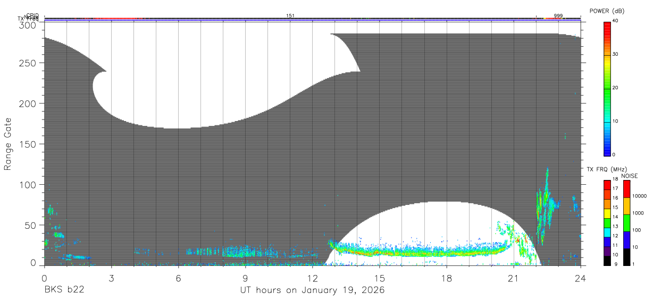
Task: Click the 40 label on the power scale
Action: click(x=616, y=21)
